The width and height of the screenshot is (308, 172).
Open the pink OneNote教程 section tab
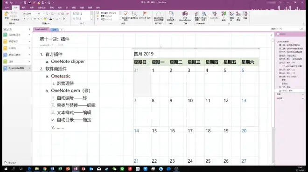41,29
